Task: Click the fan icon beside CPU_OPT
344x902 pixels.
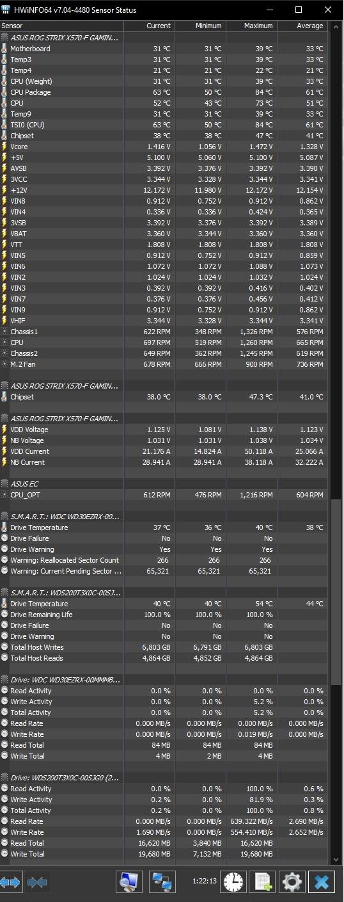Action: (5, 495)
